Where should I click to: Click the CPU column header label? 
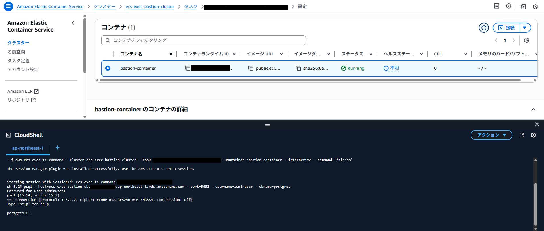point(438,54)
